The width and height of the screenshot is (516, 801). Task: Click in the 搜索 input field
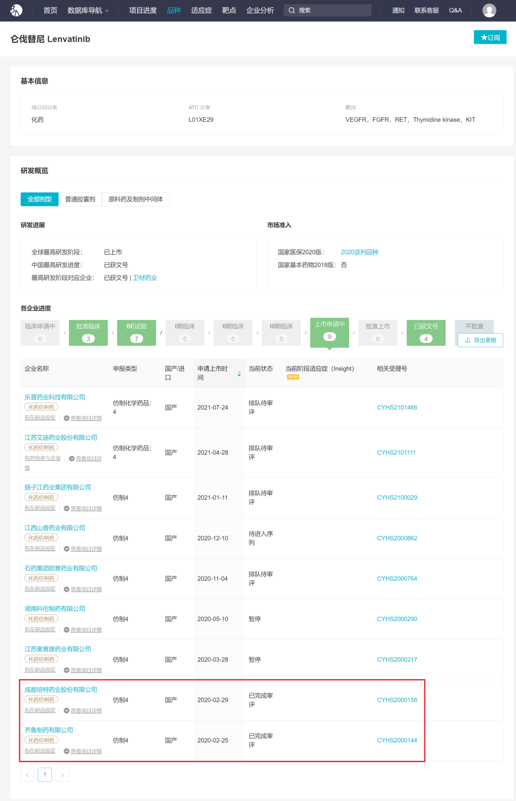coord(327,10)
